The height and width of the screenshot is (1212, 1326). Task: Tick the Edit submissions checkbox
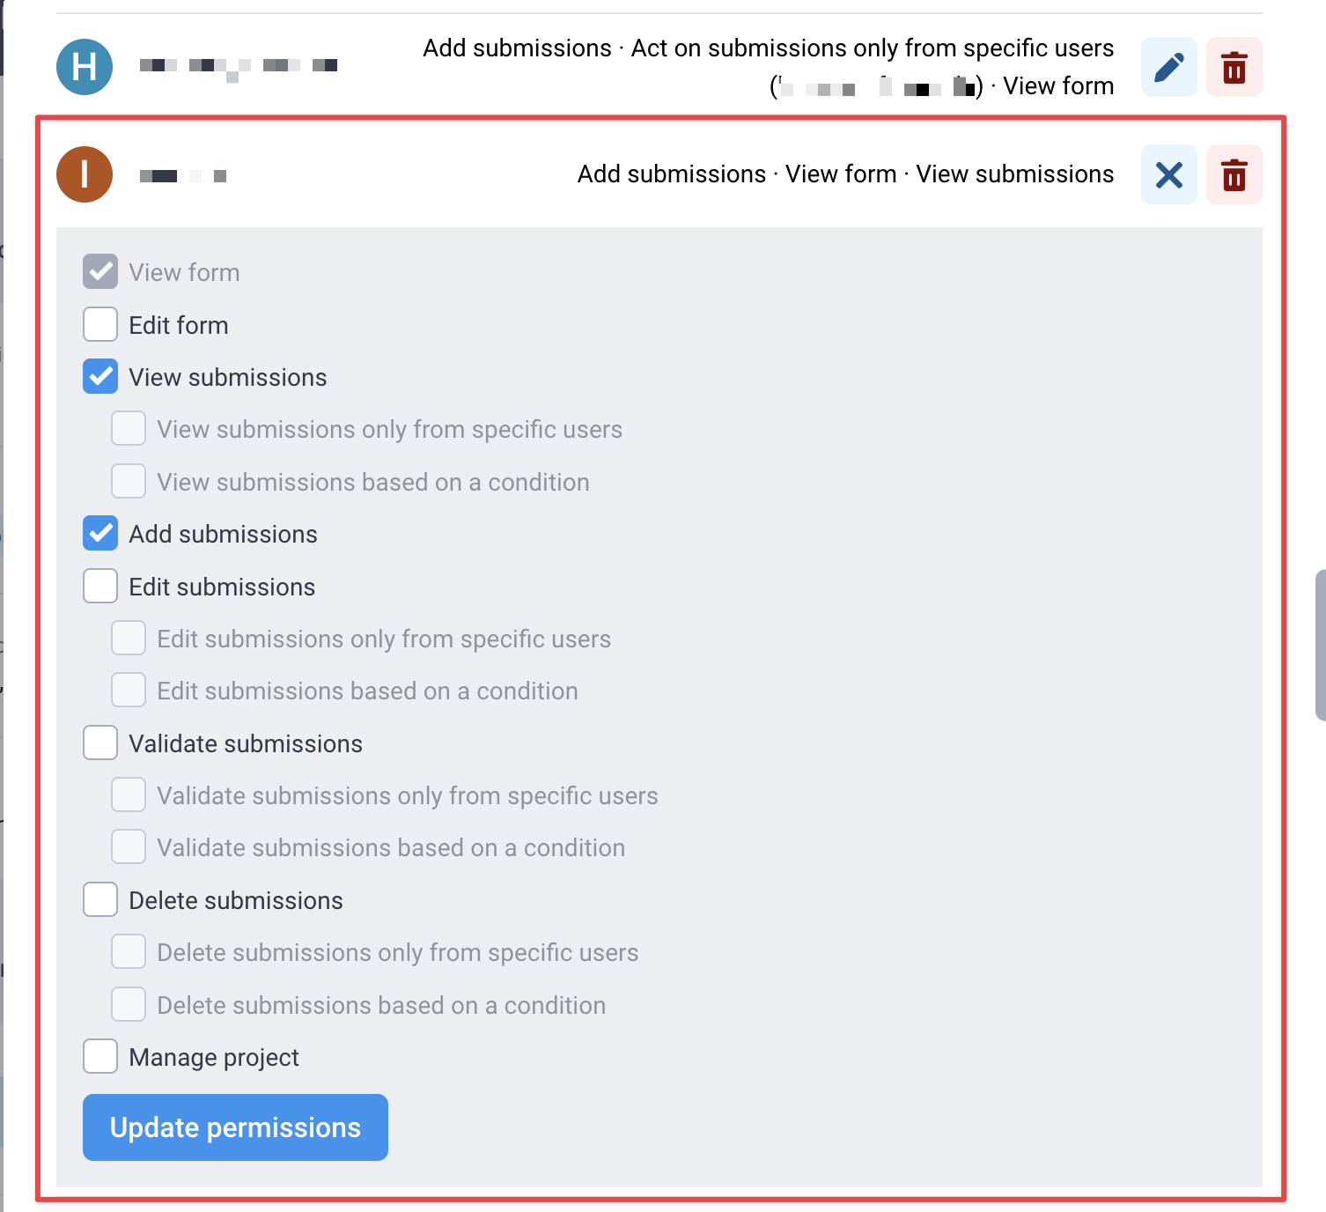click(100, 586)
